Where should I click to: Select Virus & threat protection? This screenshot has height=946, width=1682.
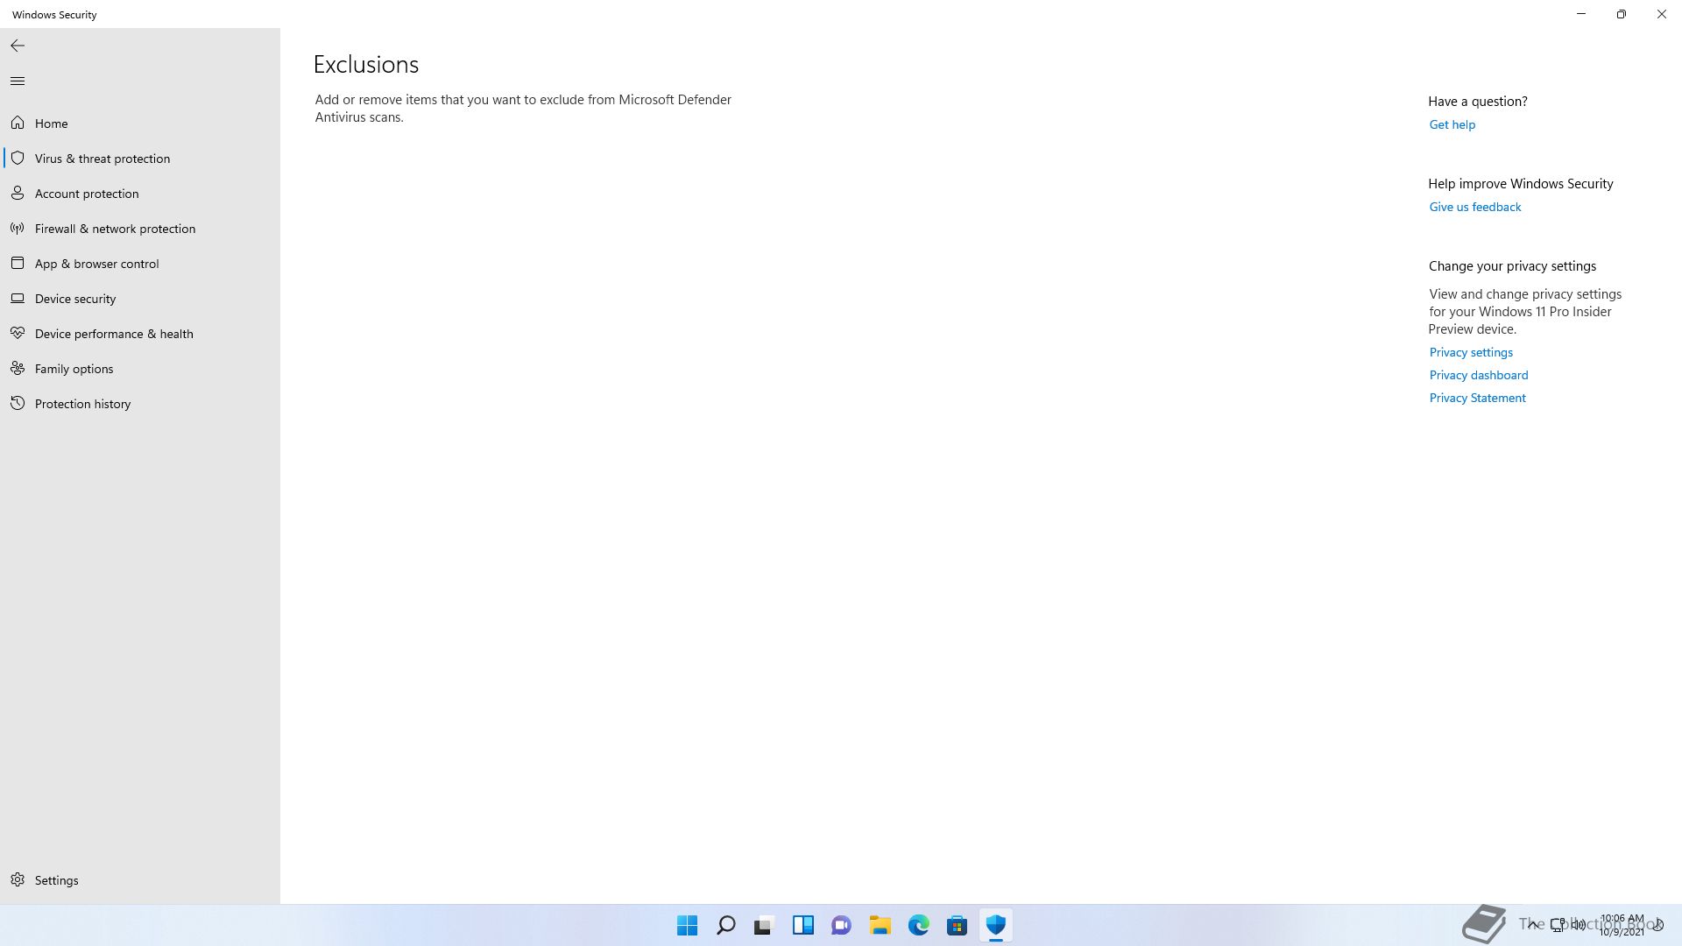tap(140, 159)
